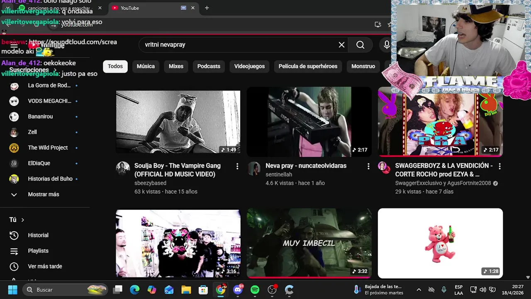Filter results by Podcasts
Viewport: 531px width, 299px height.
[209, 66]
